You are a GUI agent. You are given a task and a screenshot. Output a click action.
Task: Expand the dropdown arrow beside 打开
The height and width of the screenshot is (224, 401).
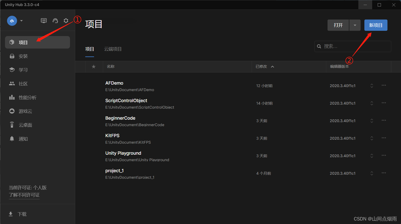click(x=355, y=25)
